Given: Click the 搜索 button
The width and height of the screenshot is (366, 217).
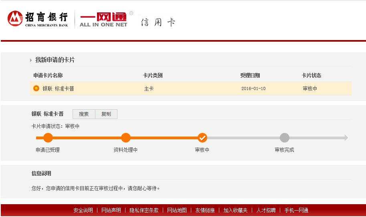Looking at the screenshot, I should point(84,114).
